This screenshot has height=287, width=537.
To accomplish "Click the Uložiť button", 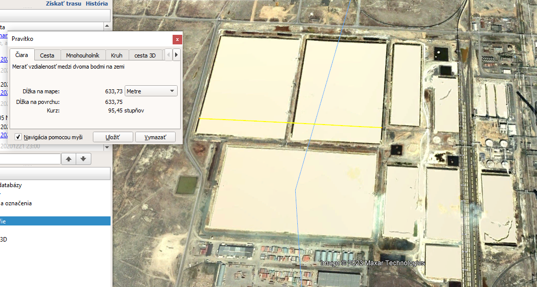I will click(x=112, y=137).
